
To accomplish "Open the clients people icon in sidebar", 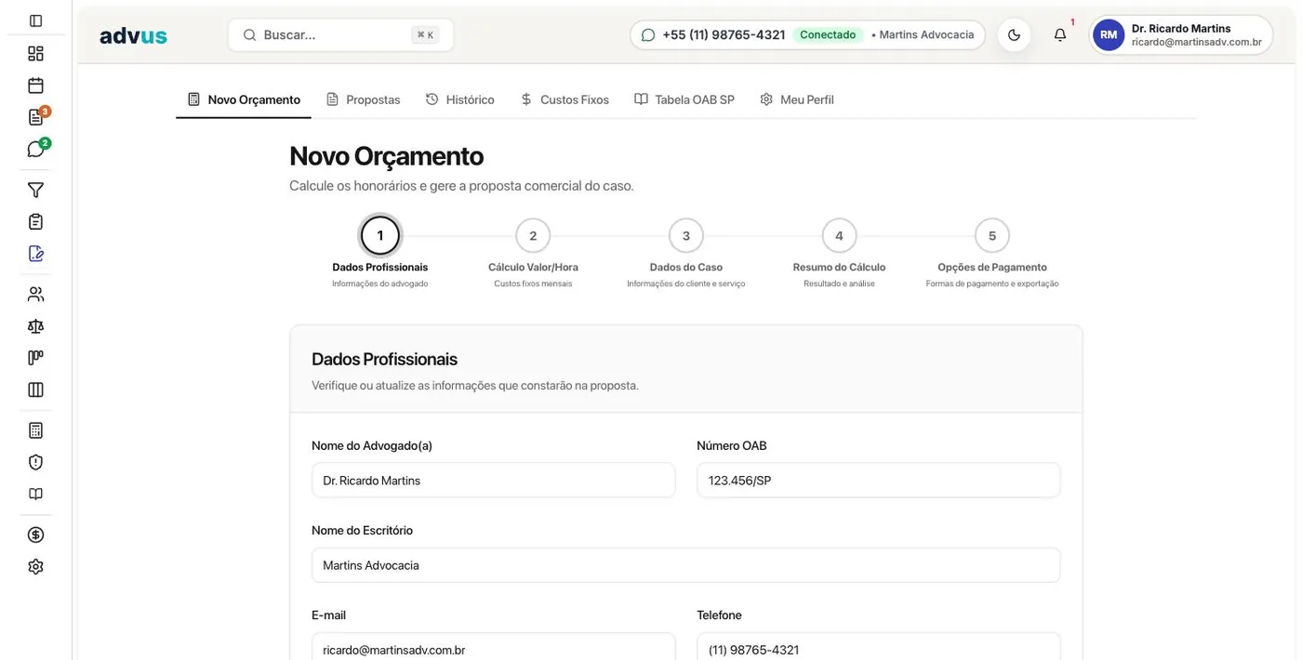I will 35,294.
